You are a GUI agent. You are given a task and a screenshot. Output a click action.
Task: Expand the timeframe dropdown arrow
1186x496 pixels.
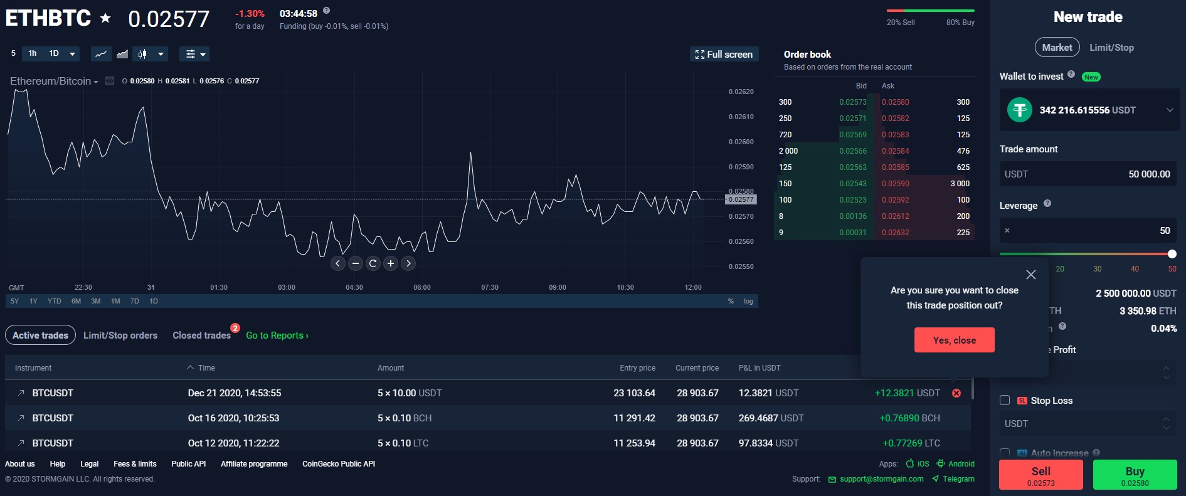[72, 54]
